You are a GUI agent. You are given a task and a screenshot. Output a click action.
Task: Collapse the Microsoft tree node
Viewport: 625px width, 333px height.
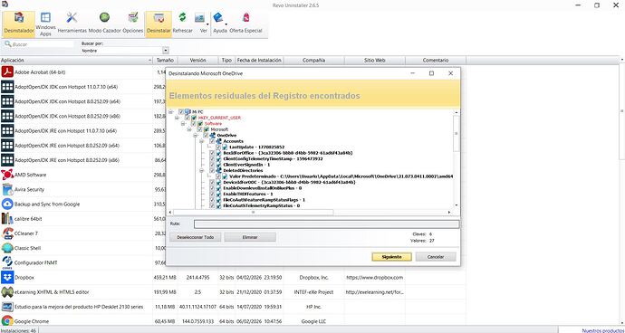189,129
